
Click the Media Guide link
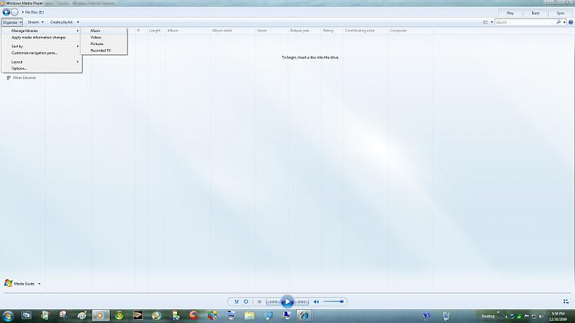[24, 284]
